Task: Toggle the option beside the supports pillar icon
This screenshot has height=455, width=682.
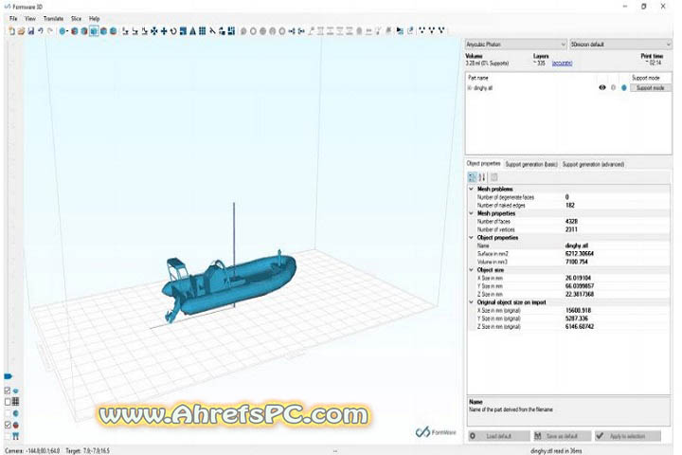Action: 8,436
